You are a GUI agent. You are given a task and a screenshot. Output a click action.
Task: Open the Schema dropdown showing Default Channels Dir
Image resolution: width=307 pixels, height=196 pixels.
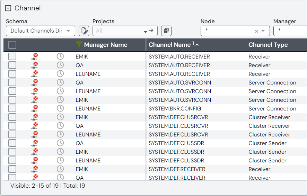coord(41,31)
